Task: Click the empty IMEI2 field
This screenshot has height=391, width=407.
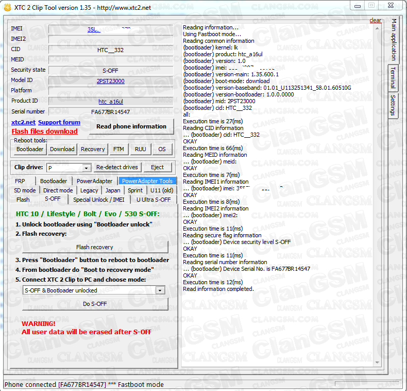Action: pyautogui.click(x=111, y=40)
